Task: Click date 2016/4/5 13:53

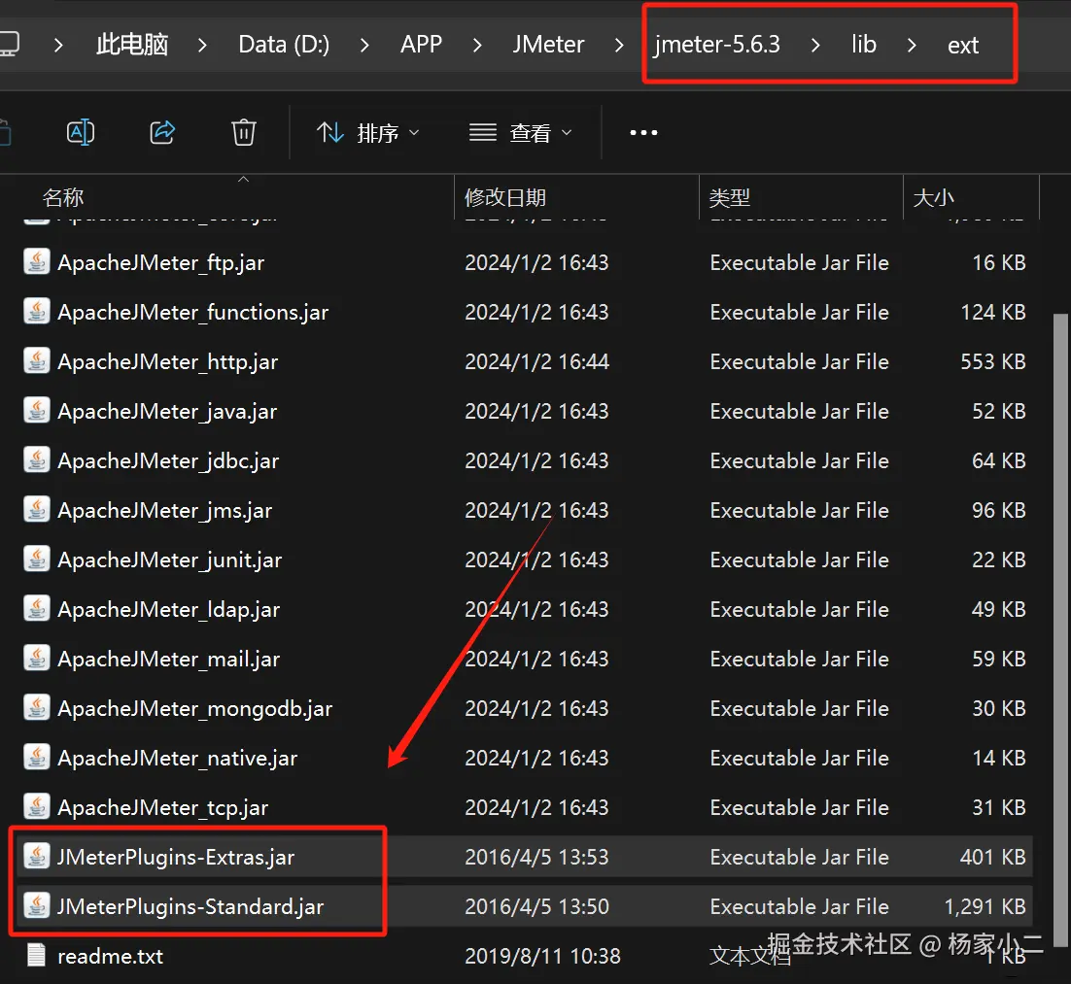Action: (536, 857)
